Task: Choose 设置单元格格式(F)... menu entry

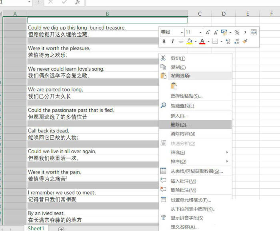Action: [x=195, y=200]
